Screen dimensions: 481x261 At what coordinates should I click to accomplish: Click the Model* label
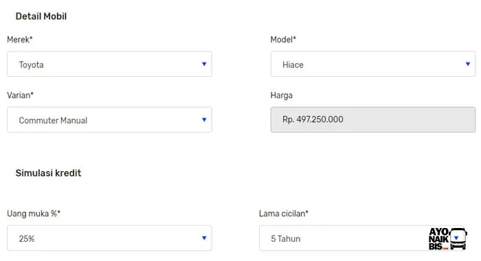point(283,40)
